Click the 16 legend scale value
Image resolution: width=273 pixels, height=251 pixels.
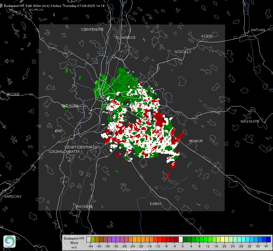point(216,246)
